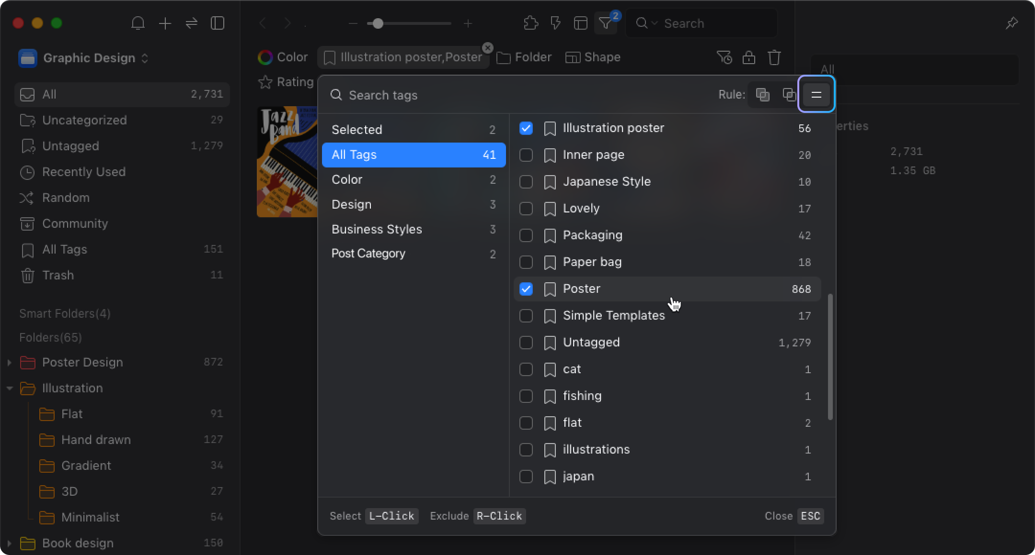Disable the Poster tag checkbox
Viewport: 1035px width, 555px height.
526,289
